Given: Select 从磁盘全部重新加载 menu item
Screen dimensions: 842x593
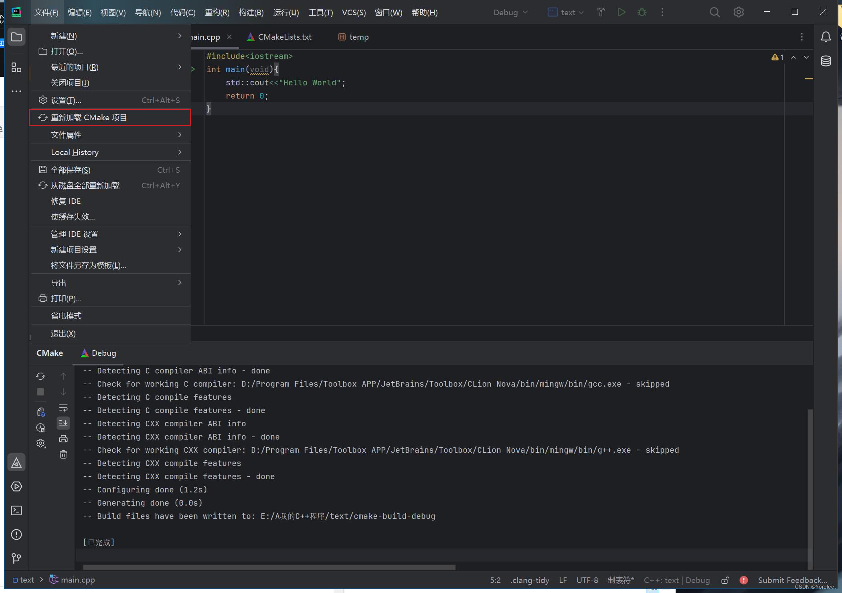Looking at the screenshot, I should [x=111, y=186].
